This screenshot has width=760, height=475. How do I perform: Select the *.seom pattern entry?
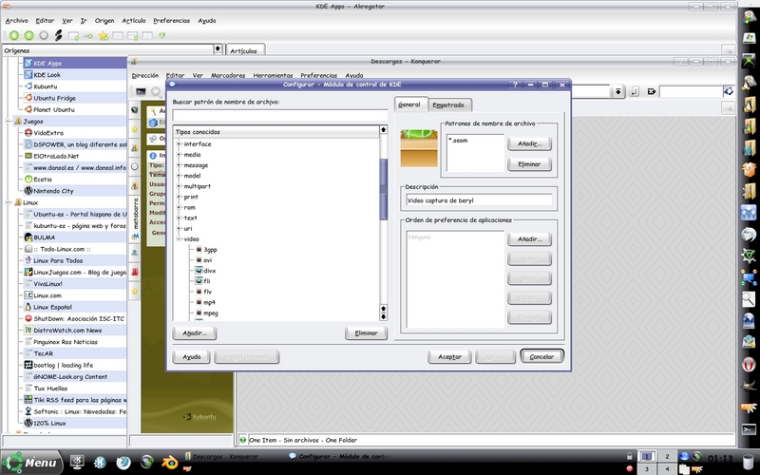click(x=458, y=141)
